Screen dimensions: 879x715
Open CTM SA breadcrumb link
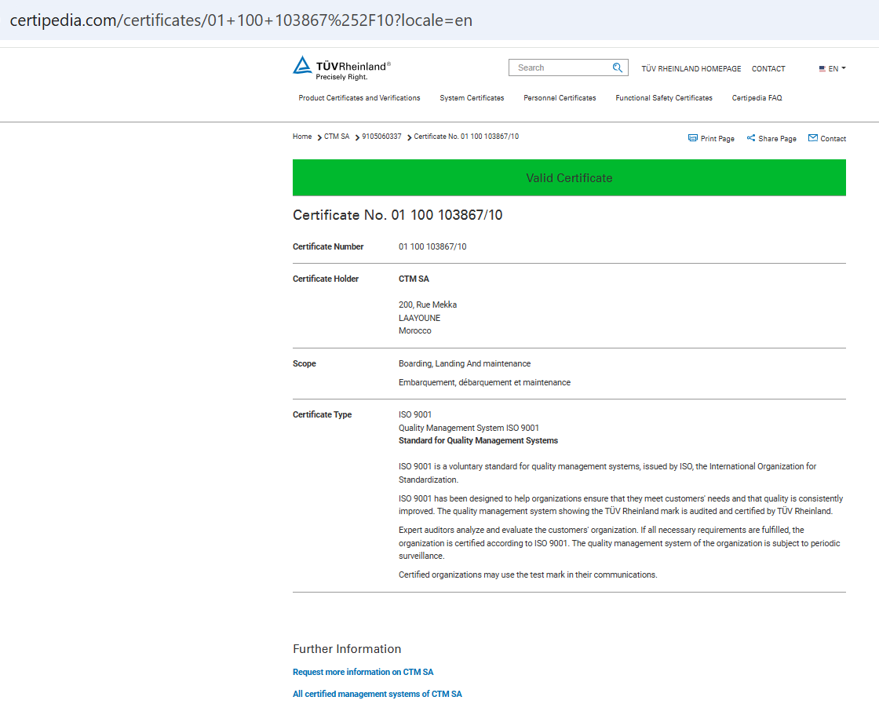tap(337, 137)
